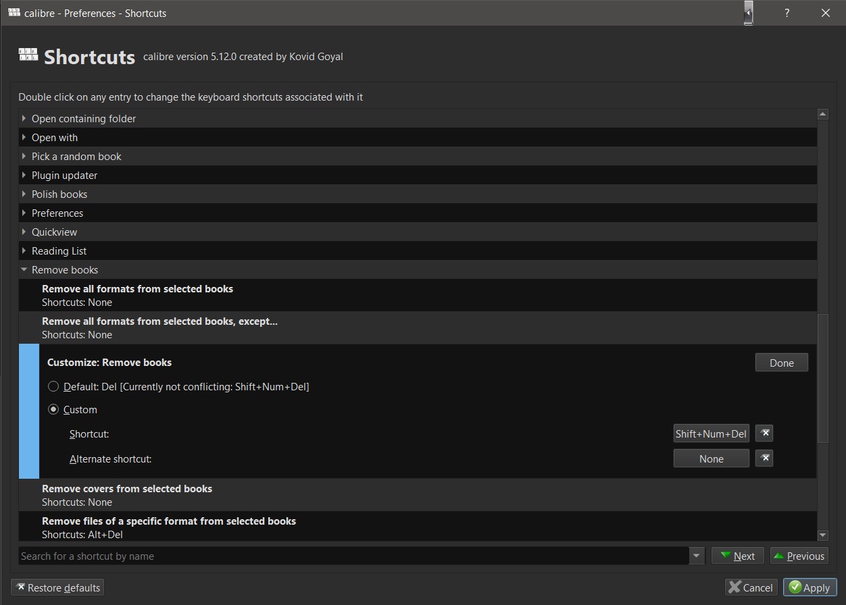Click the help question mark icon
The width and height of the screenshot is (846, 605).
point(787,13)
